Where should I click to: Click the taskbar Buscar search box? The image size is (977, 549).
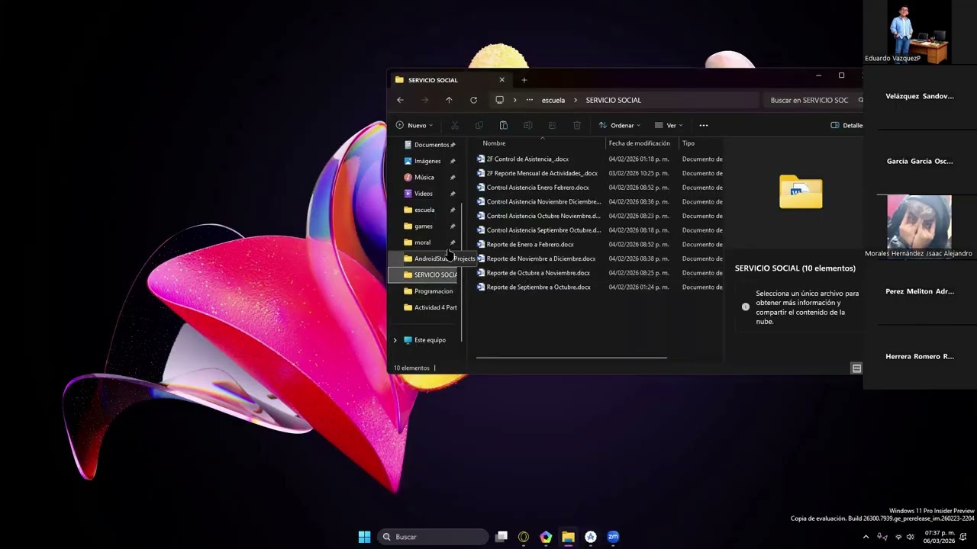[434, 537]
